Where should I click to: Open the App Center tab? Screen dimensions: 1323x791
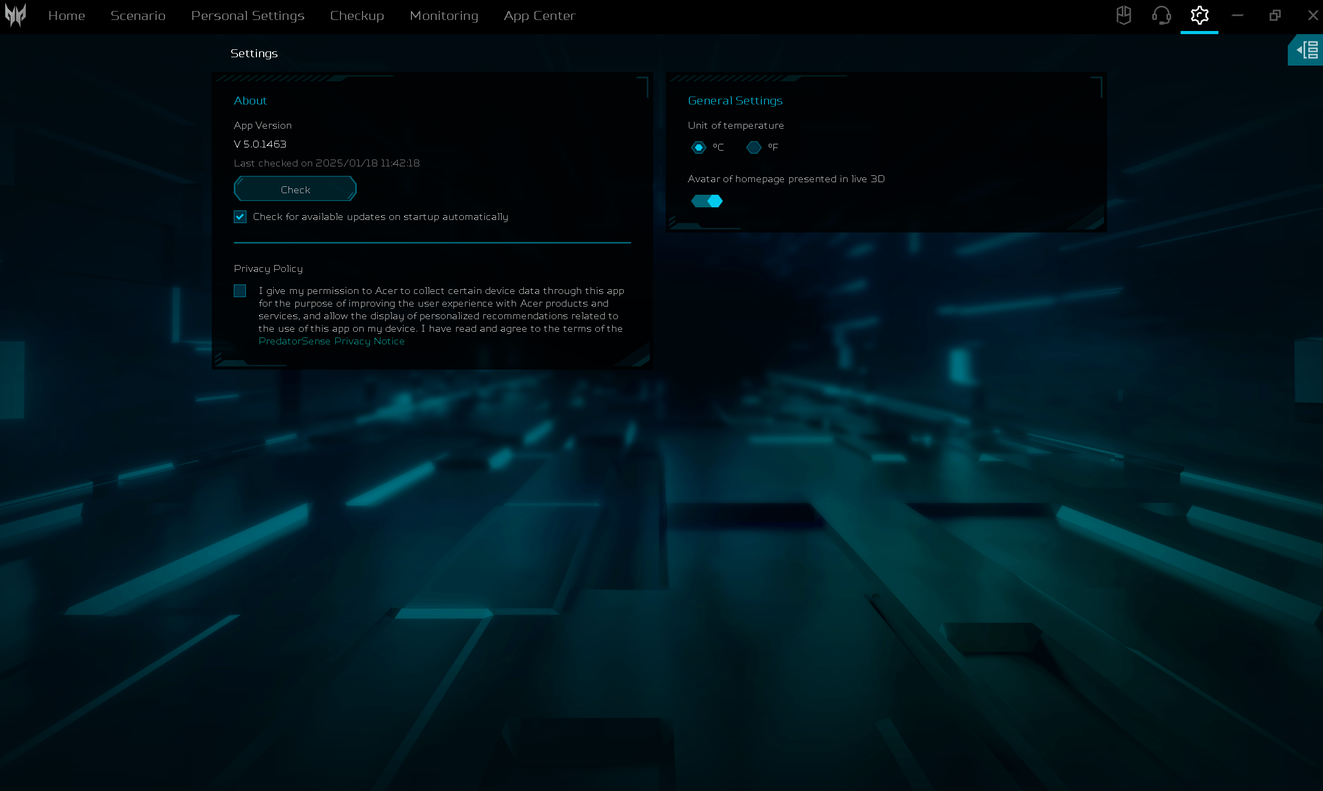pos(539,16)
